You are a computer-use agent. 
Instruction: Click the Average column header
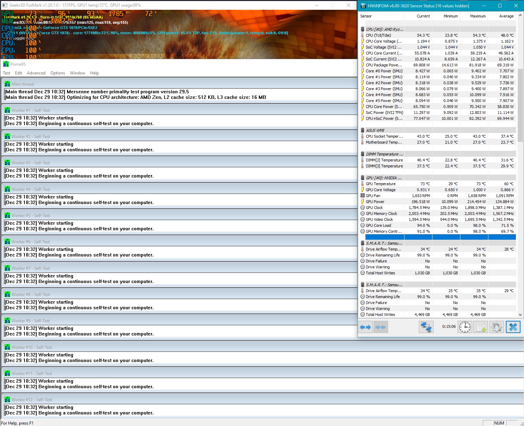click(x=502, y=16)
